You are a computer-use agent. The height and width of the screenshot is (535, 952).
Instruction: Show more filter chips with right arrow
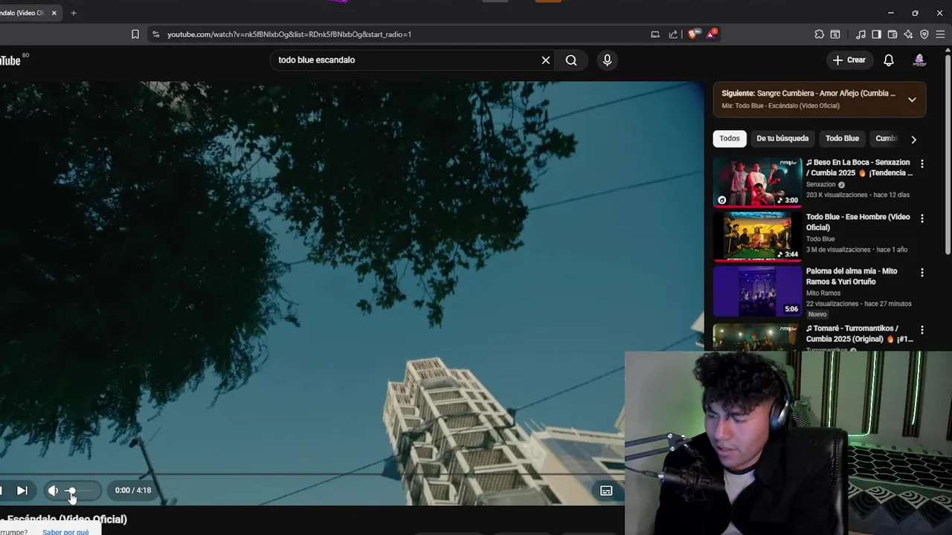(913, 139)
